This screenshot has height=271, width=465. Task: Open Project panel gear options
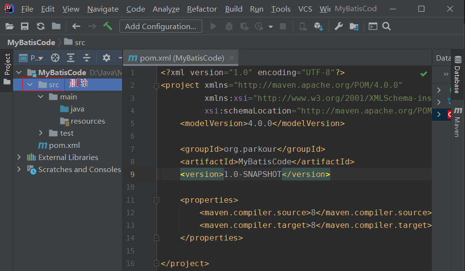click(x=106, y=58)
